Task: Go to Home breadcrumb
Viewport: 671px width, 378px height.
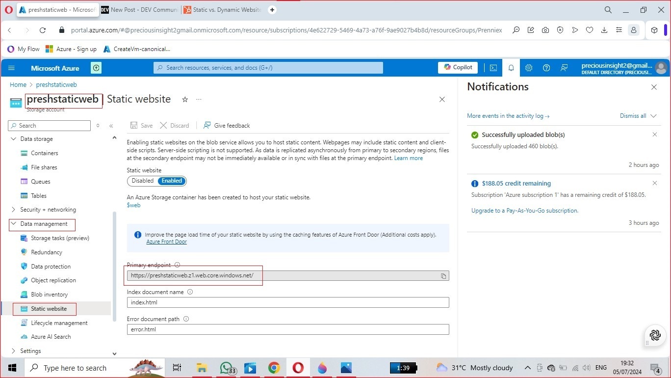Action: [18, 85]
